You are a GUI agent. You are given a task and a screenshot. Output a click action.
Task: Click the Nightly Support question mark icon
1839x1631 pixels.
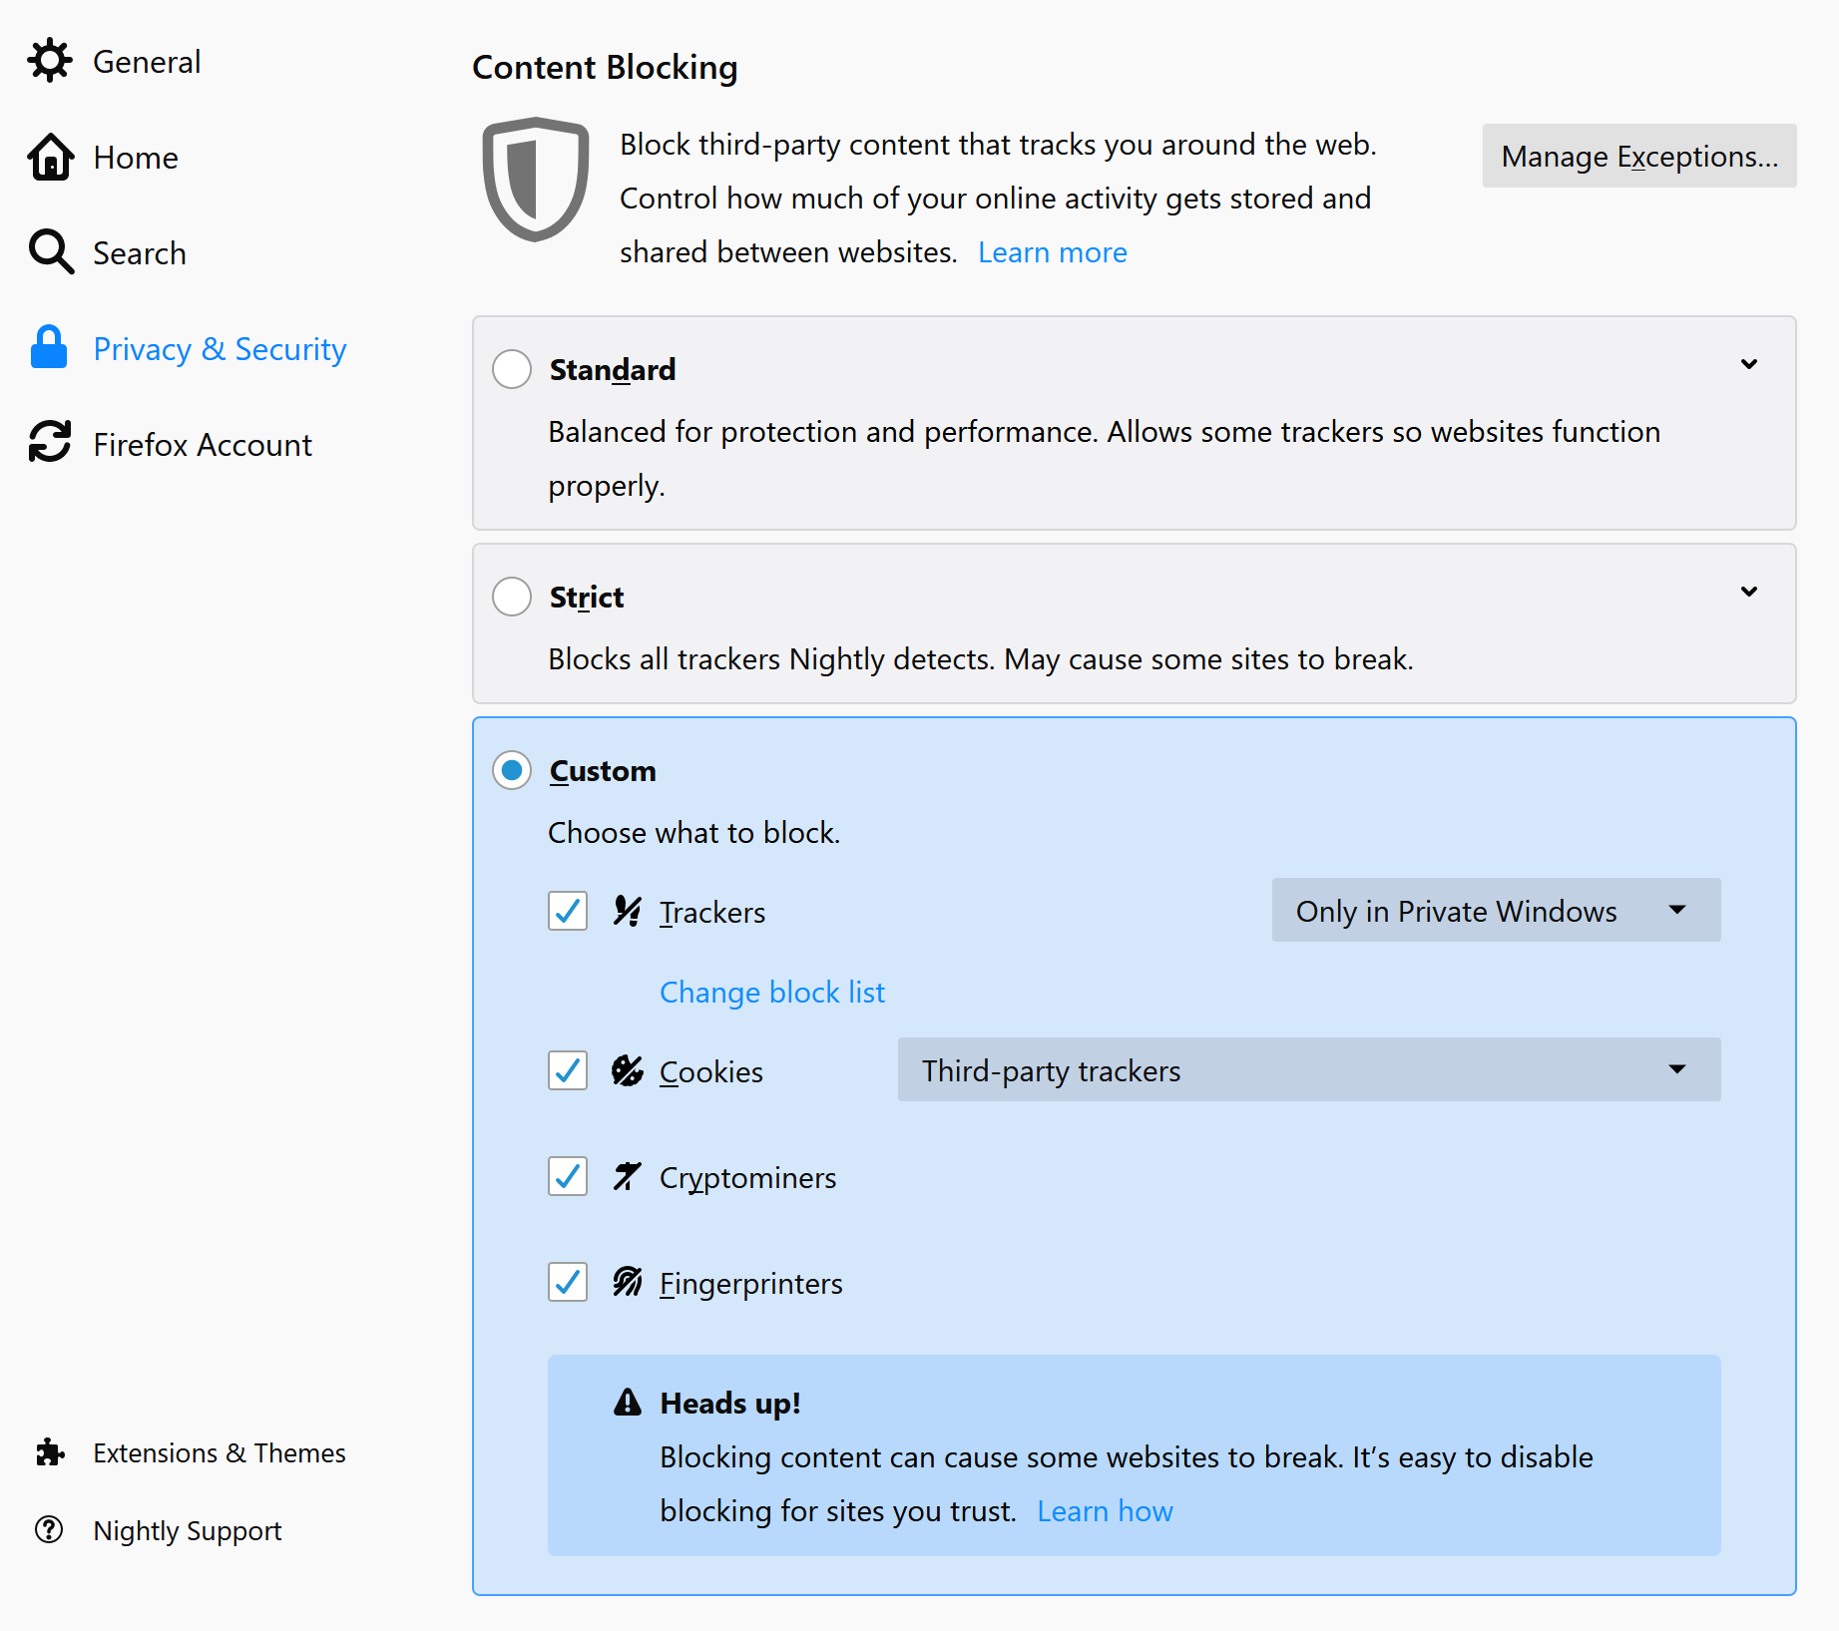click(49, 1529)
